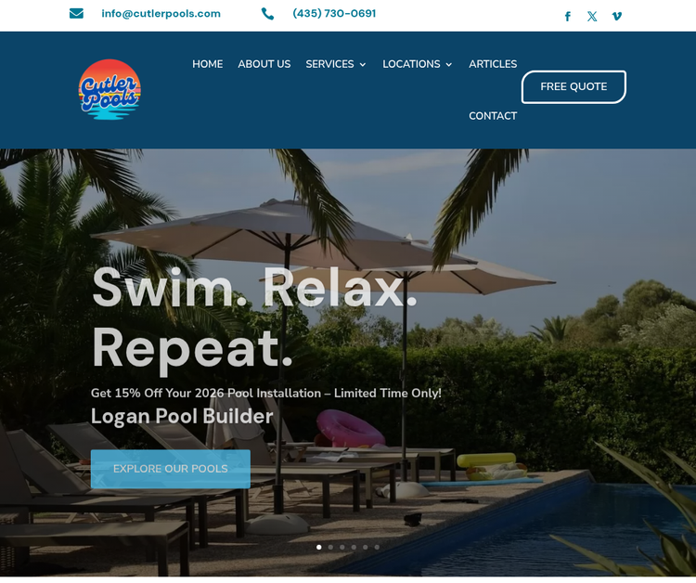Select the second slider pagination dot
Screen dimensions: 696x583
[x=330, y=547]
